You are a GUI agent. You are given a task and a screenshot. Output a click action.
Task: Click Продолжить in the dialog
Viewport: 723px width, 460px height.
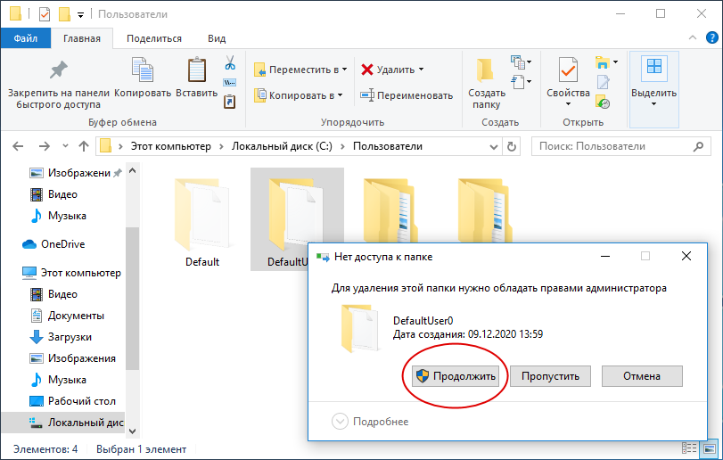pos(456,376)
